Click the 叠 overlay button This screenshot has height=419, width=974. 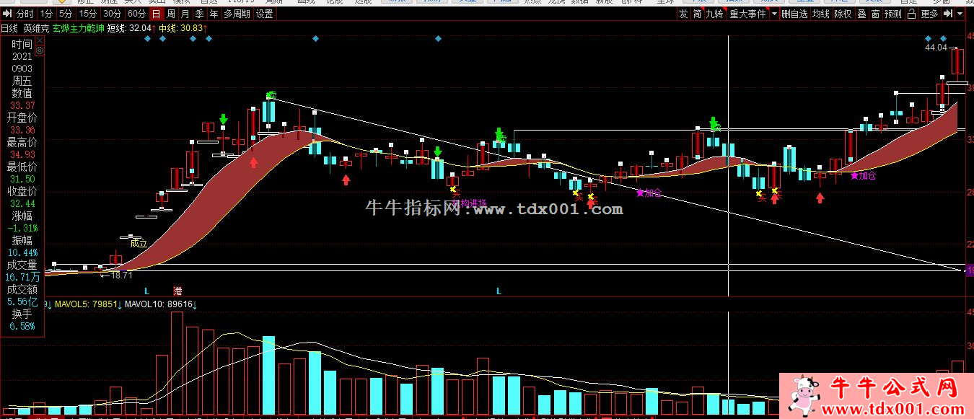point(861,14)
